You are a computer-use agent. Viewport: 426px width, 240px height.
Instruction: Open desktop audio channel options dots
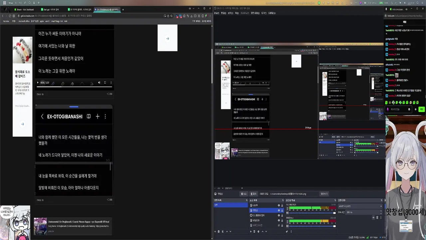[287, 208]
